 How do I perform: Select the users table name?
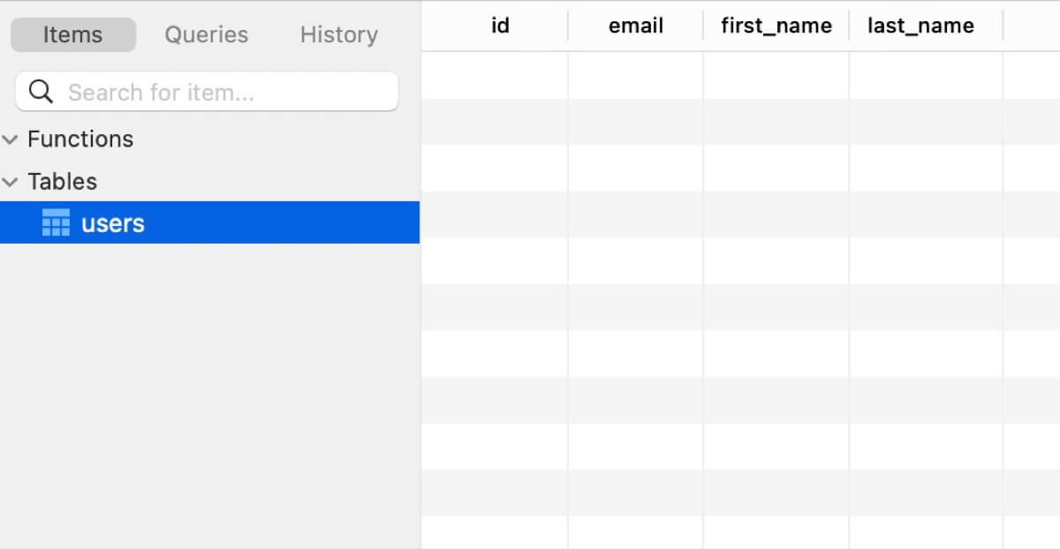[x=113, y=223]
